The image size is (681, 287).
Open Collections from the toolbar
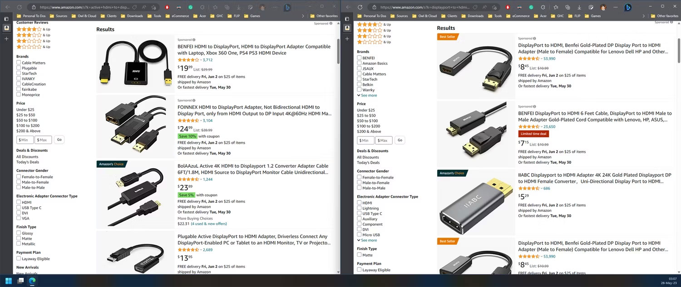pos(568,7)
